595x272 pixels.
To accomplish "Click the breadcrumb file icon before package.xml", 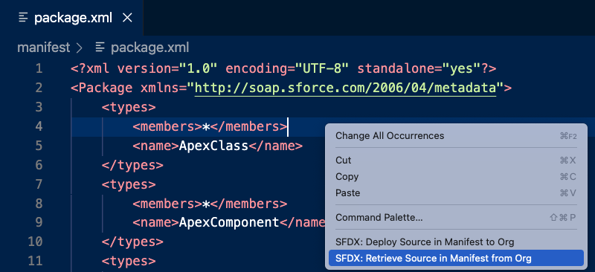I will pos(100,48).
